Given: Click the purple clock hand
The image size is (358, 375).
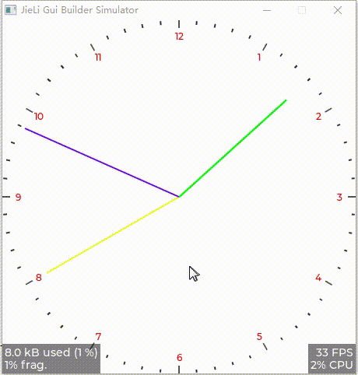Looking at the screenshot, I should (102, 163).
